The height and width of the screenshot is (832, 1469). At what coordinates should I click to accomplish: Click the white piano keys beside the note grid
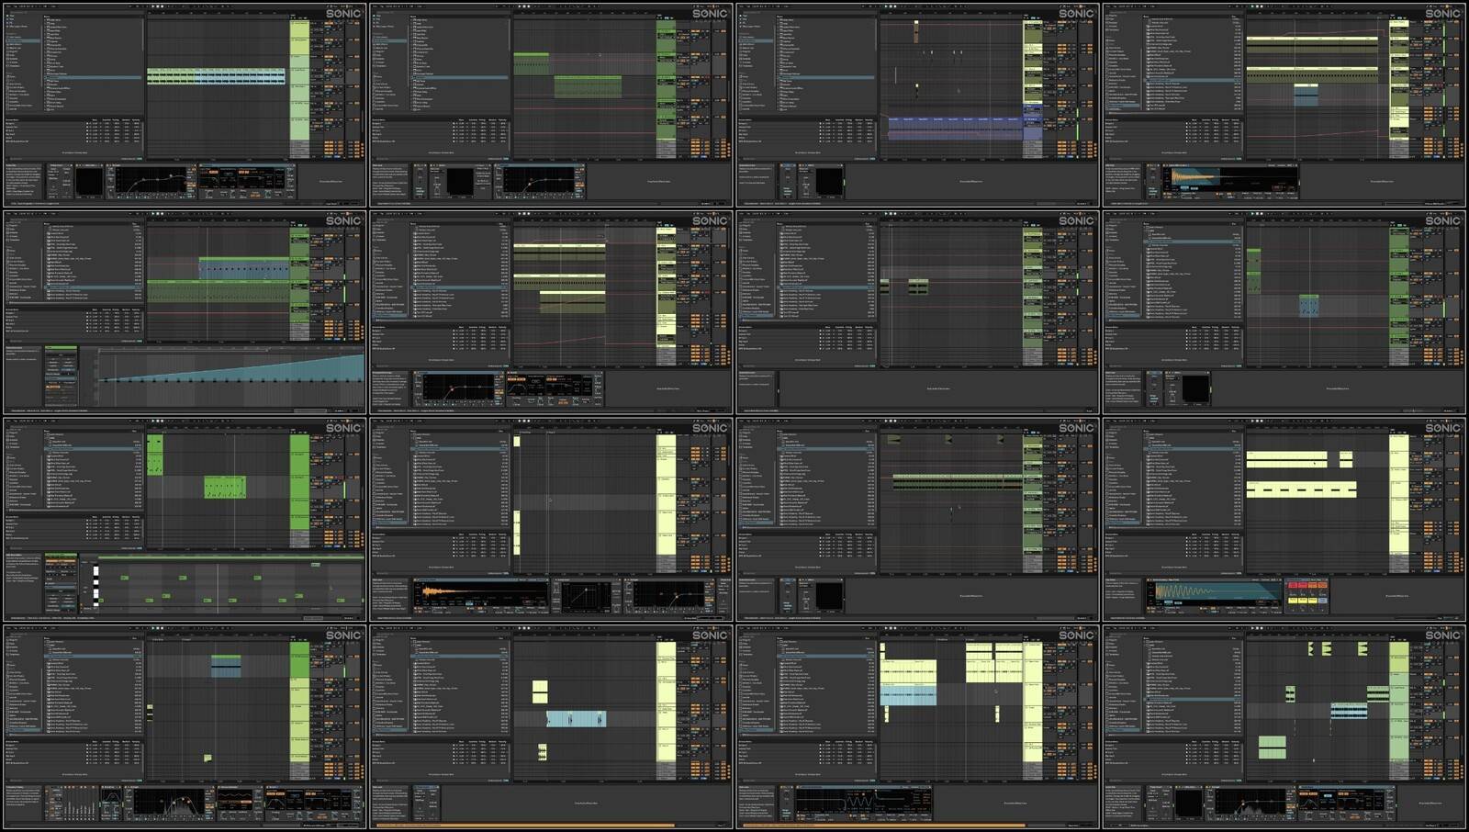pos(95,585)
